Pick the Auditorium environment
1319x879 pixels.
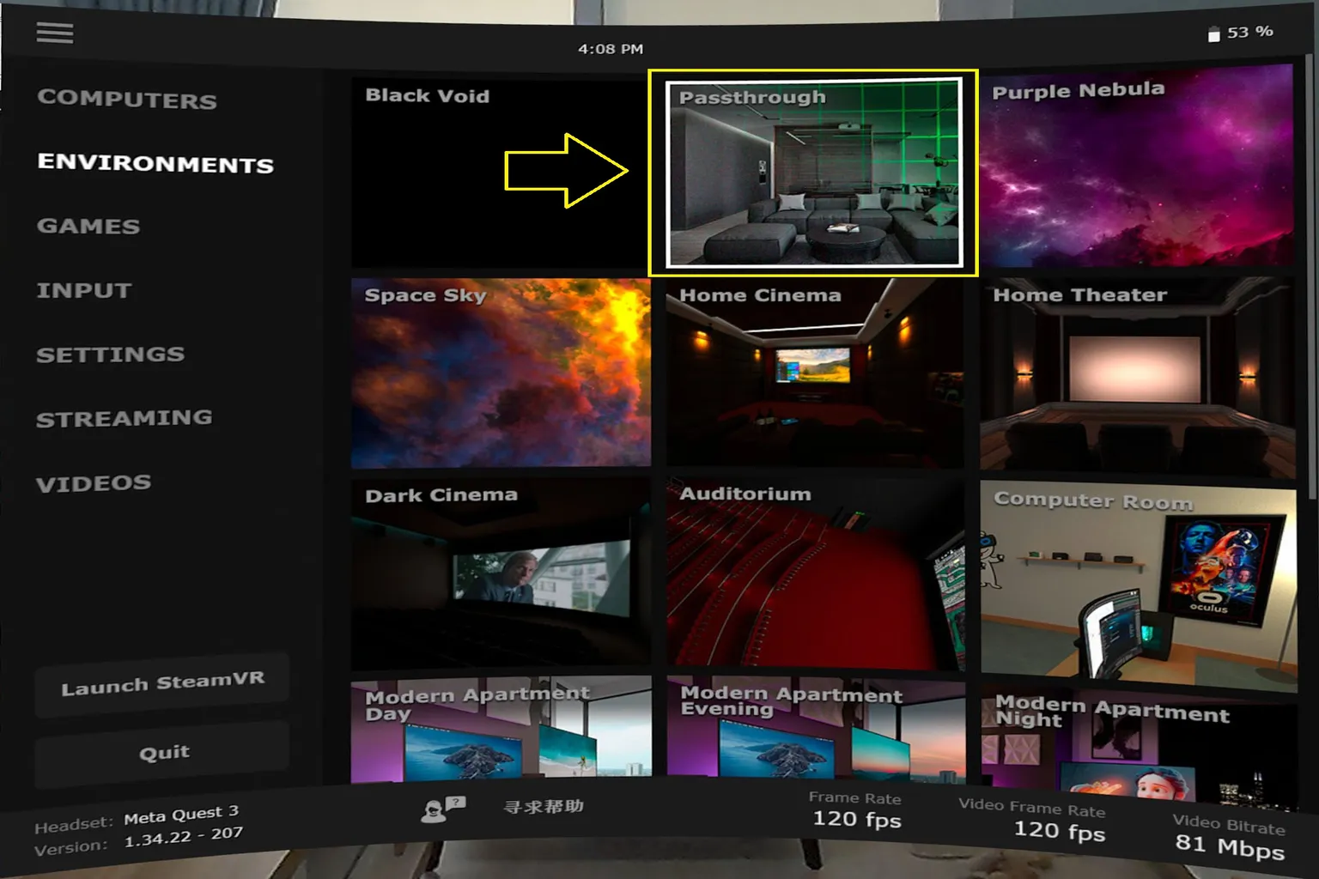[816, 573]
